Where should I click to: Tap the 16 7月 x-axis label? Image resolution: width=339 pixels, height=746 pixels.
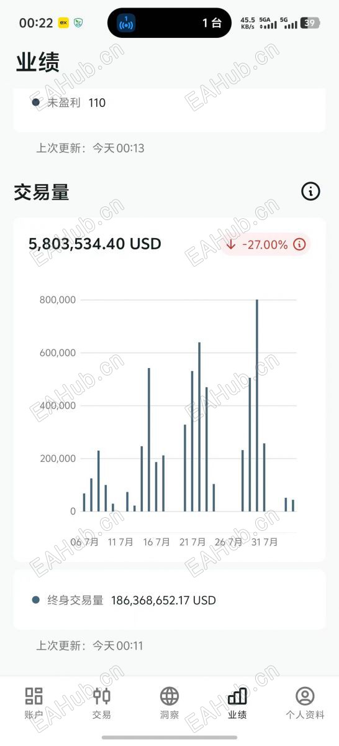pyautogui.click(x=156, y=541)
